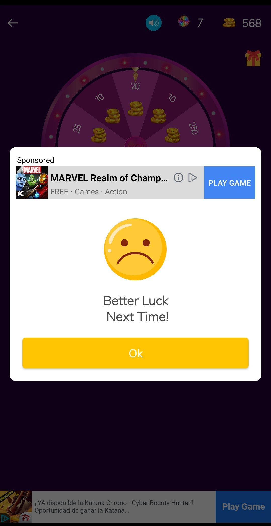This screenshot has width=271, height=526.
Task: Tap the sad face emoji
Action: pos(135,249)
